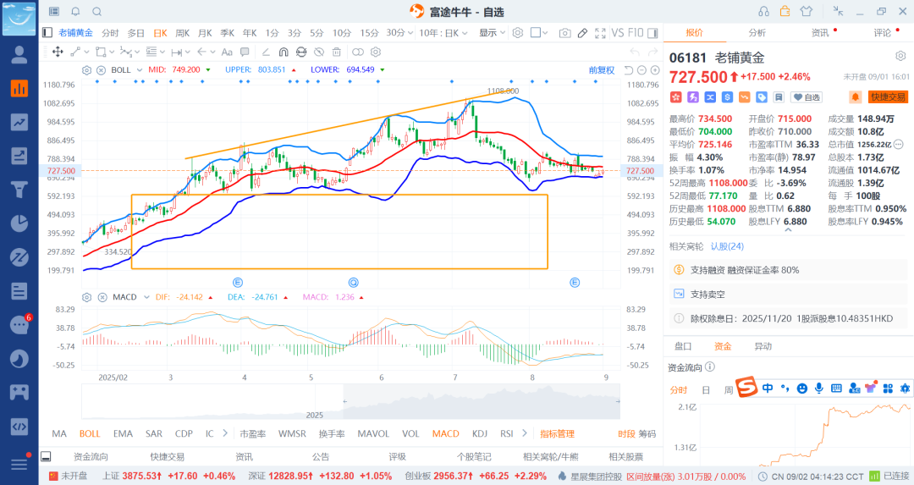Toggle 自选 favorite heart button
The width and height of the screenshot is (914, 485).
[x=807, y=97]
